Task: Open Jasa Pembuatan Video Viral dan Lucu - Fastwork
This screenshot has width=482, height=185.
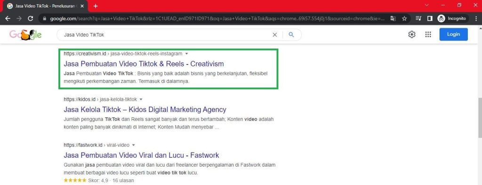Action: [x=141, y=155]
